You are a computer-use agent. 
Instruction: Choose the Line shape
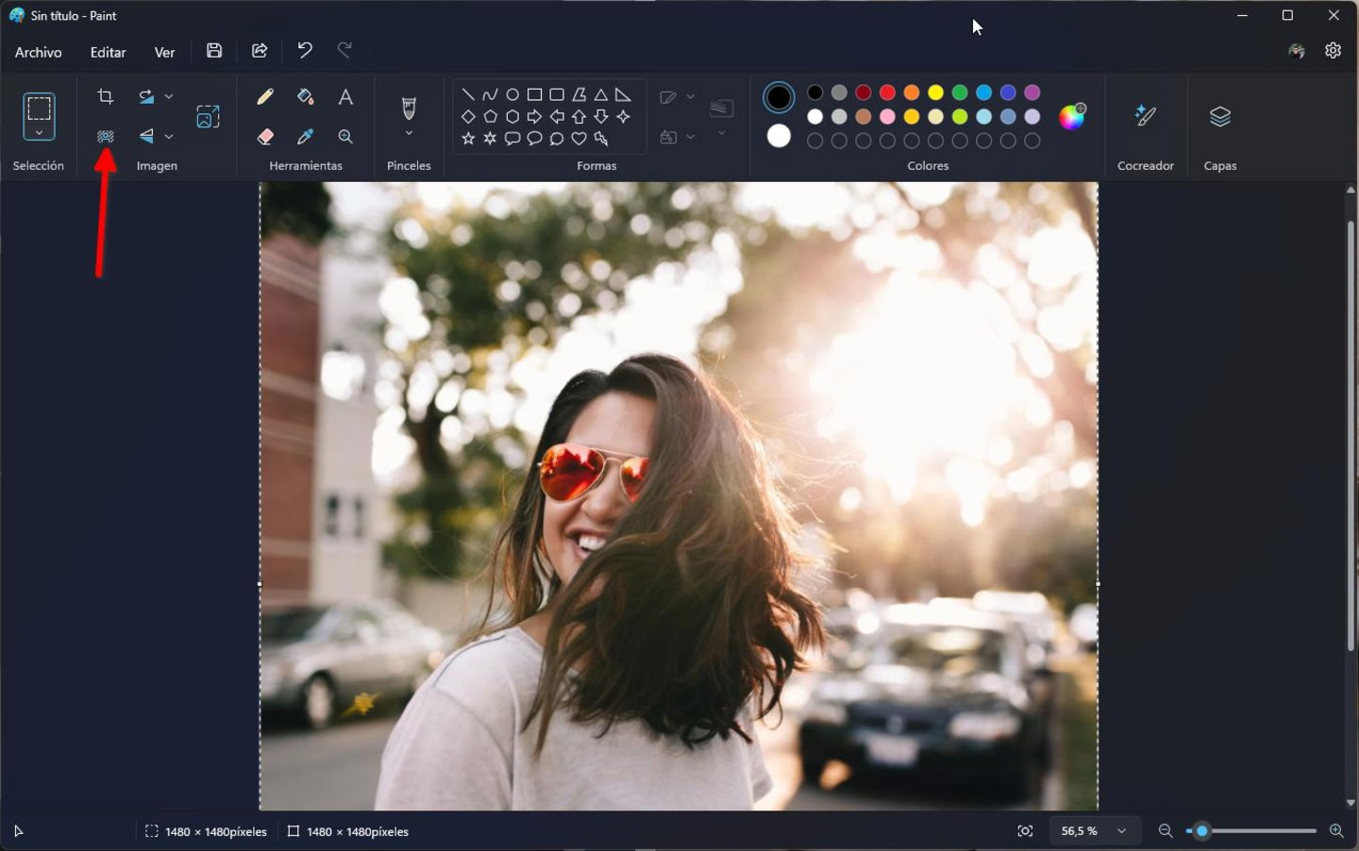(x=468, y=94)
